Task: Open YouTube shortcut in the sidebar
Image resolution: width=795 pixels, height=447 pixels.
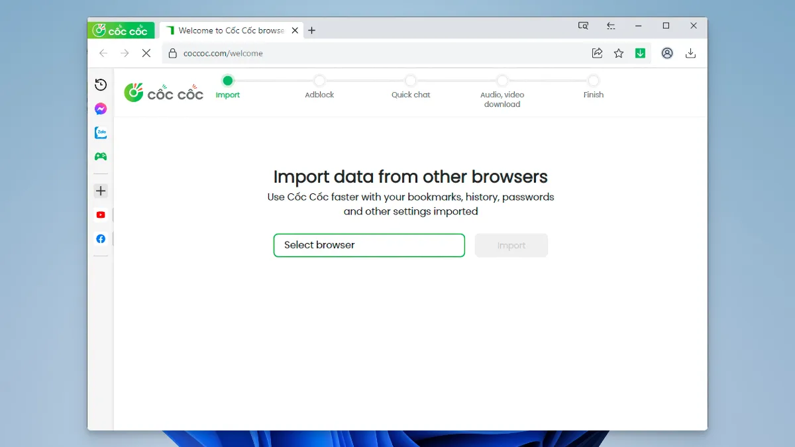Action: [101, 215]
